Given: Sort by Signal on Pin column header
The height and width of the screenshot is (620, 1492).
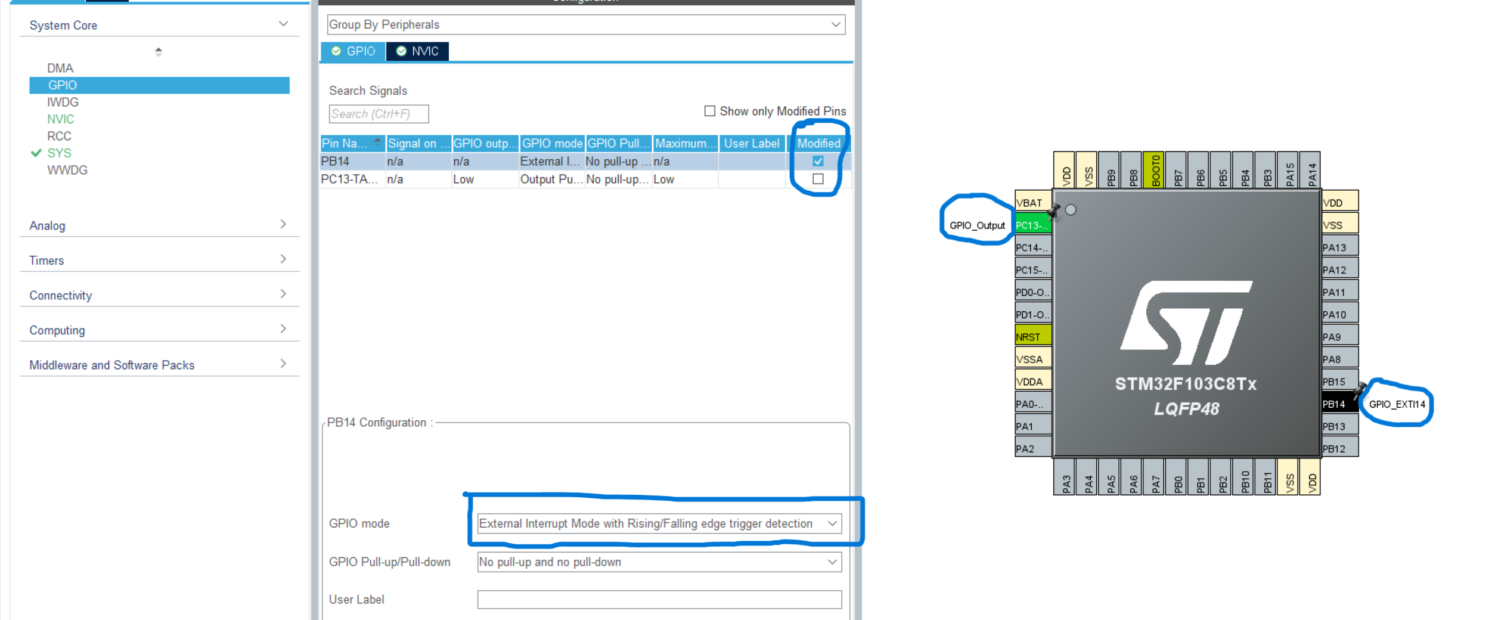Looking at the screenshot, I should click(x=418, y=143).
